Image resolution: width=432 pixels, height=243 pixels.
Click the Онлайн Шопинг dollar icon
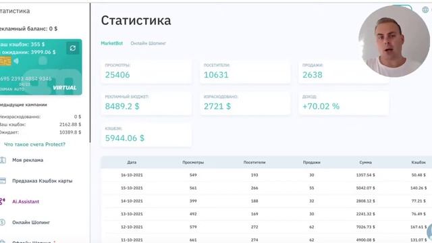coord(3,222)
